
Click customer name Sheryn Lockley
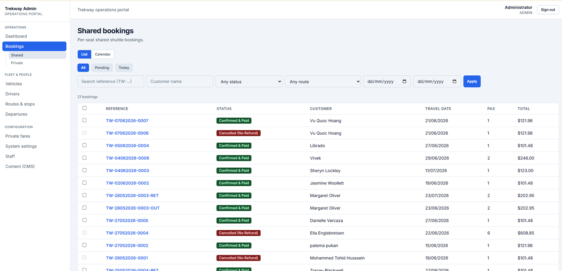click(x=325, y=171)
